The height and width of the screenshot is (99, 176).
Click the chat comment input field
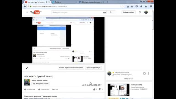123,75
